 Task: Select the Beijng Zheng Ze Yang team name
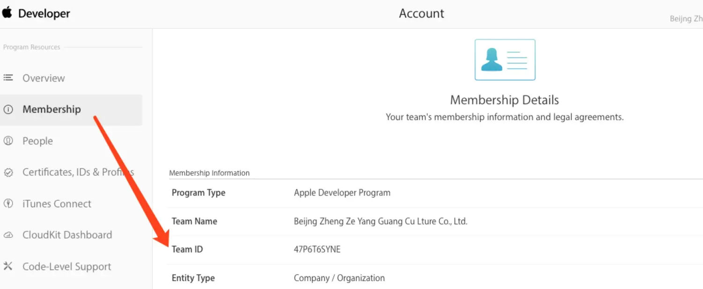tap(381, 221)
